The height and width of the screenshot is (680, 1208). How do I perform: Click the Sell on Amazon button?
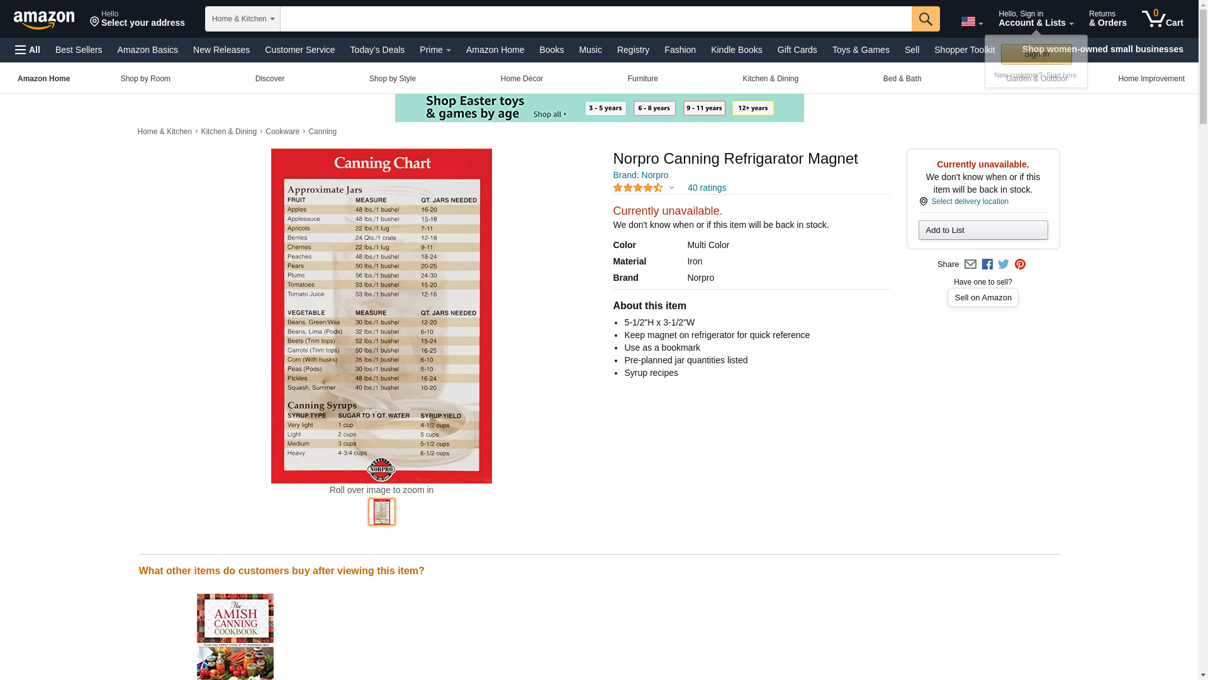(983, 298)
